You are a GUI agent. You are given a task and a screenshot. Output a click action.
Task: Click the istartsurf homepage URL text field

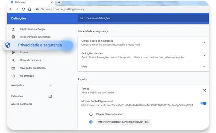pyautogui.click(x=124, y=122)
